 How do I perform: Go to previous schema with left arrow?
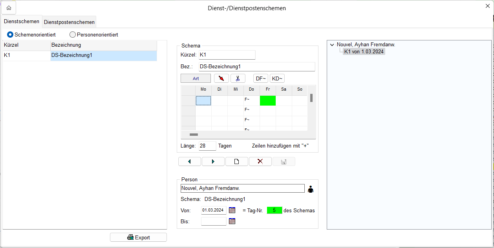click(x=189, y=162)
